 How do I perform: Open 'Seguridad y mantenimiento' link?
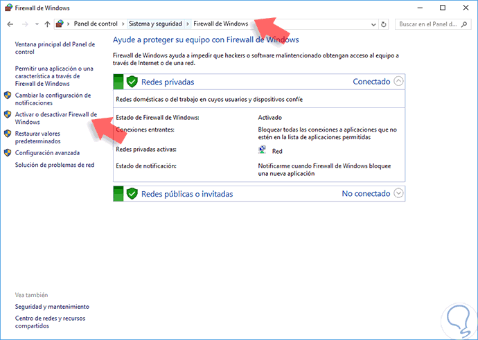coord(52,307)
